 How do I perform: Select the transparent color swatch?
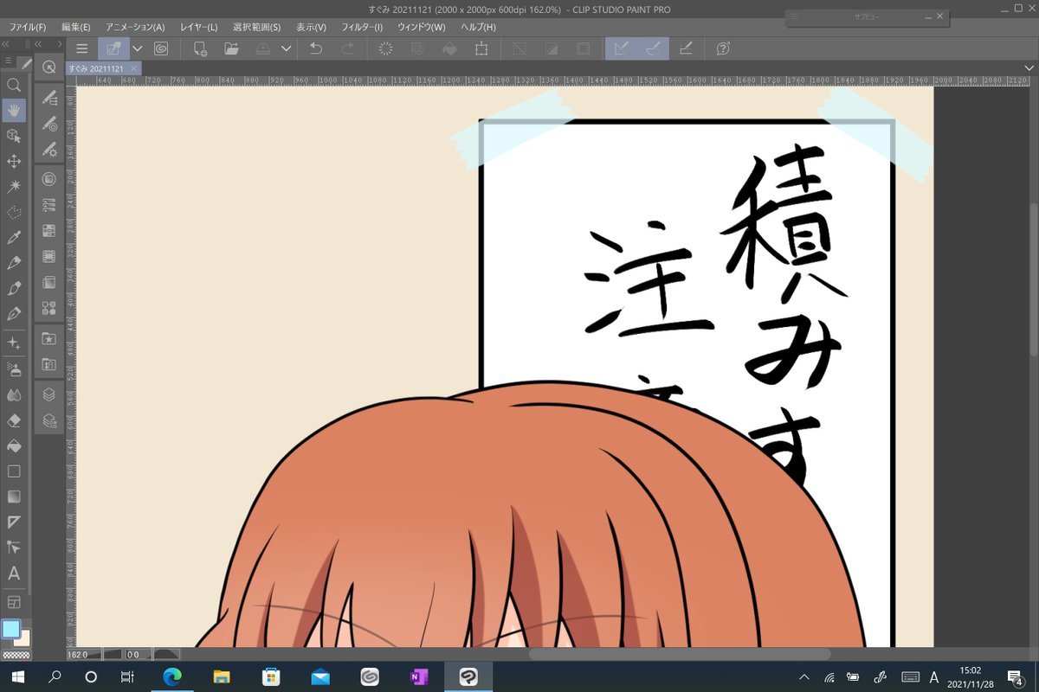click(16, 656)
